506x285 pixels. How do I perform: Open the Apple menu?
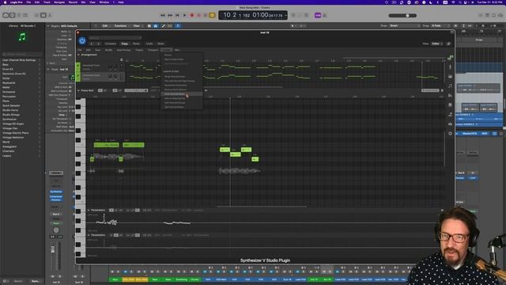[x=5, y=2]
